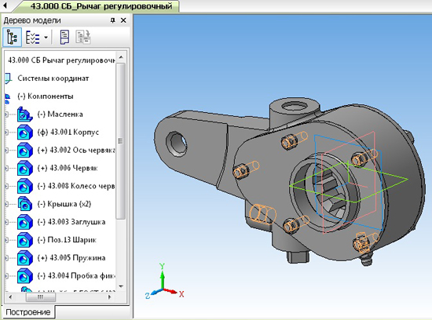Image resolution: width=432 pixels, height=320 pixels.
Task: Click the horizontal scrollbar thumb in tree
Action: point(41,297)
